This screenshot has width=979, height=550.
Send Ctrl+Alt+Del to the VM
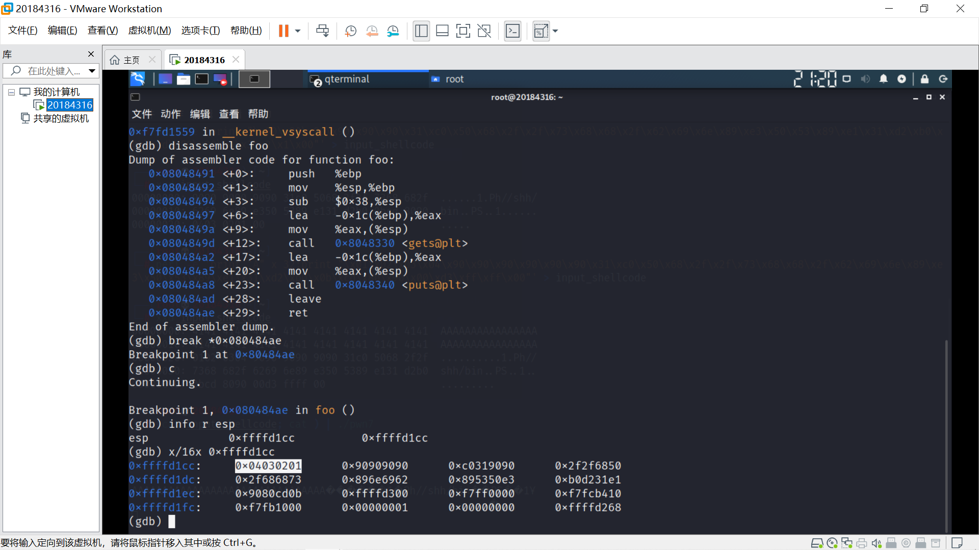click(x=322, y=31)
